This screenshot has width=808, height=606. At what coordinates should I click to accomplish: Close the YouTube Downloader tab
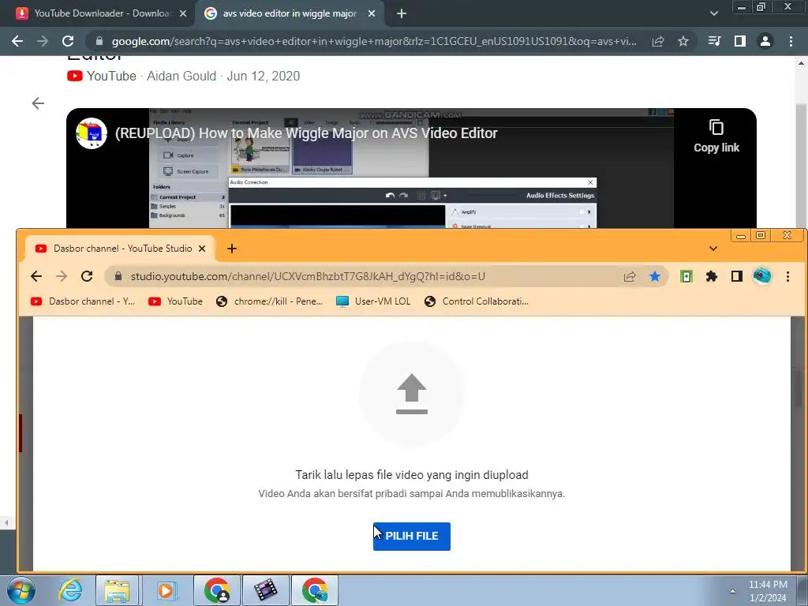pos(183,13)
